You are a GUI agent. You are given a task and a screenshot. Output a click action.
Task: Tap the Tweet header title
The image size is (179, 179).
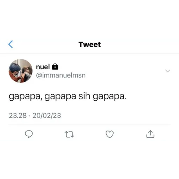tap(89, 44)
